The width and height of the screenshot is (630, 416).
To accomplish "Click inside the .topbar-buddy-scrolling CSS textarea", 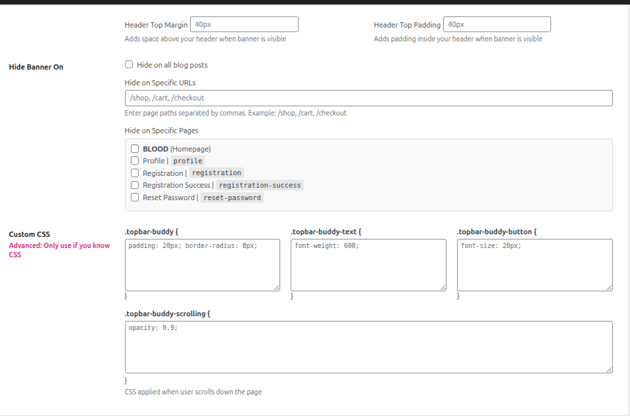I will [368, 346].
